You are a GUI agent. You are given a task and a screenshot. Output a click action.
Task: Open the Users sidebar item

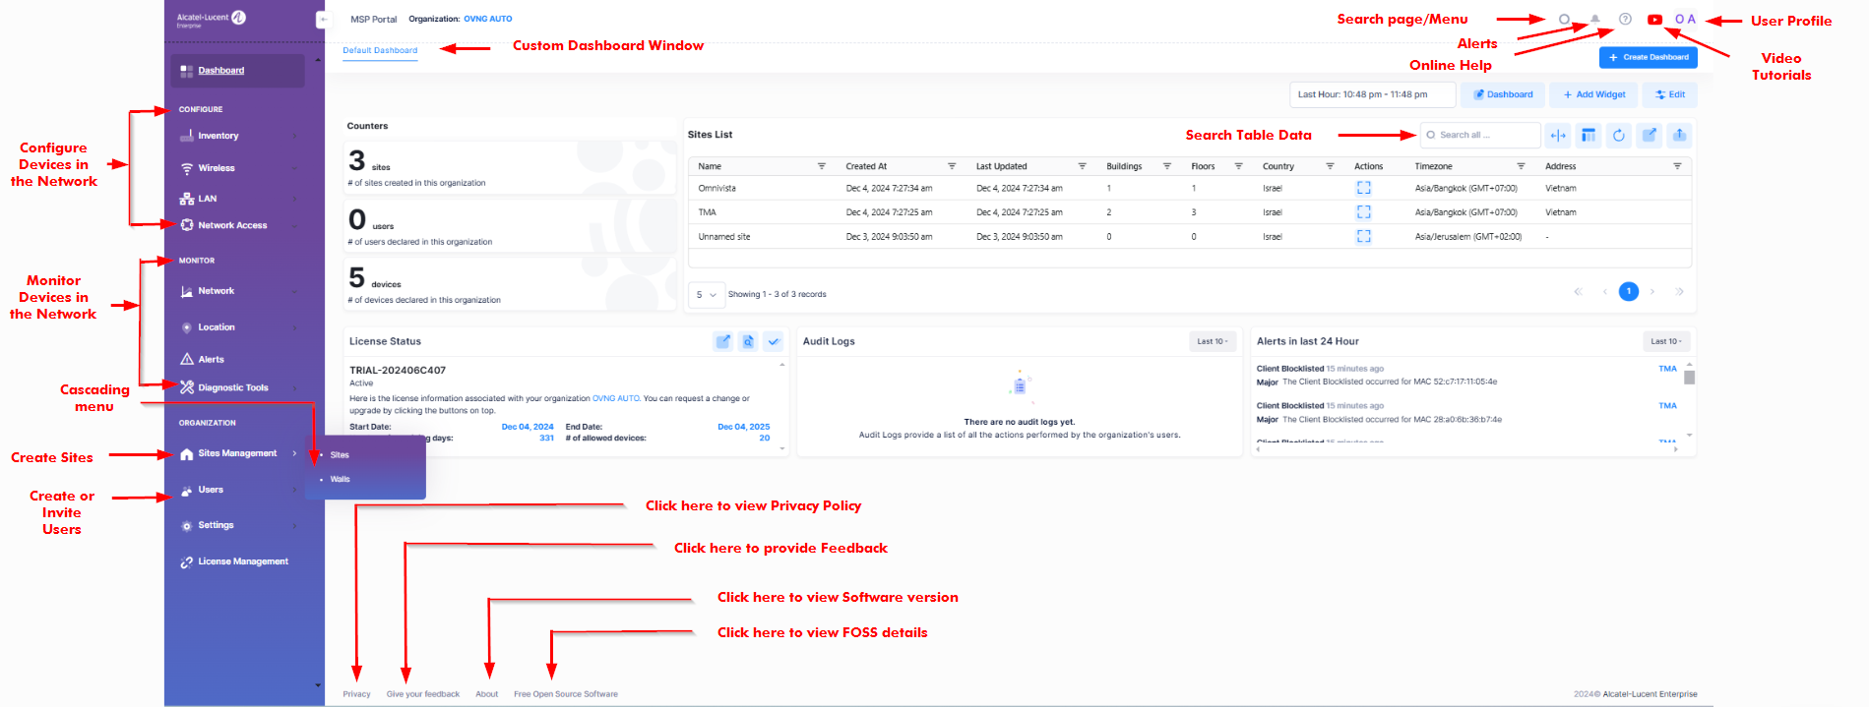(x=237, y=490)
